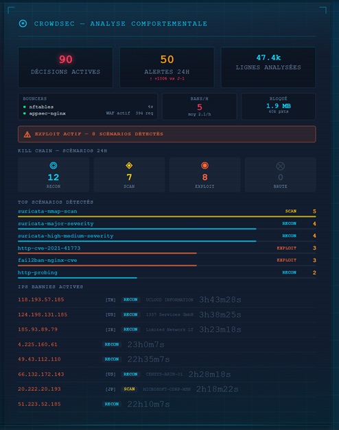Click EXPLOIT tag on fail2ban-nginx-cve row

287,260
